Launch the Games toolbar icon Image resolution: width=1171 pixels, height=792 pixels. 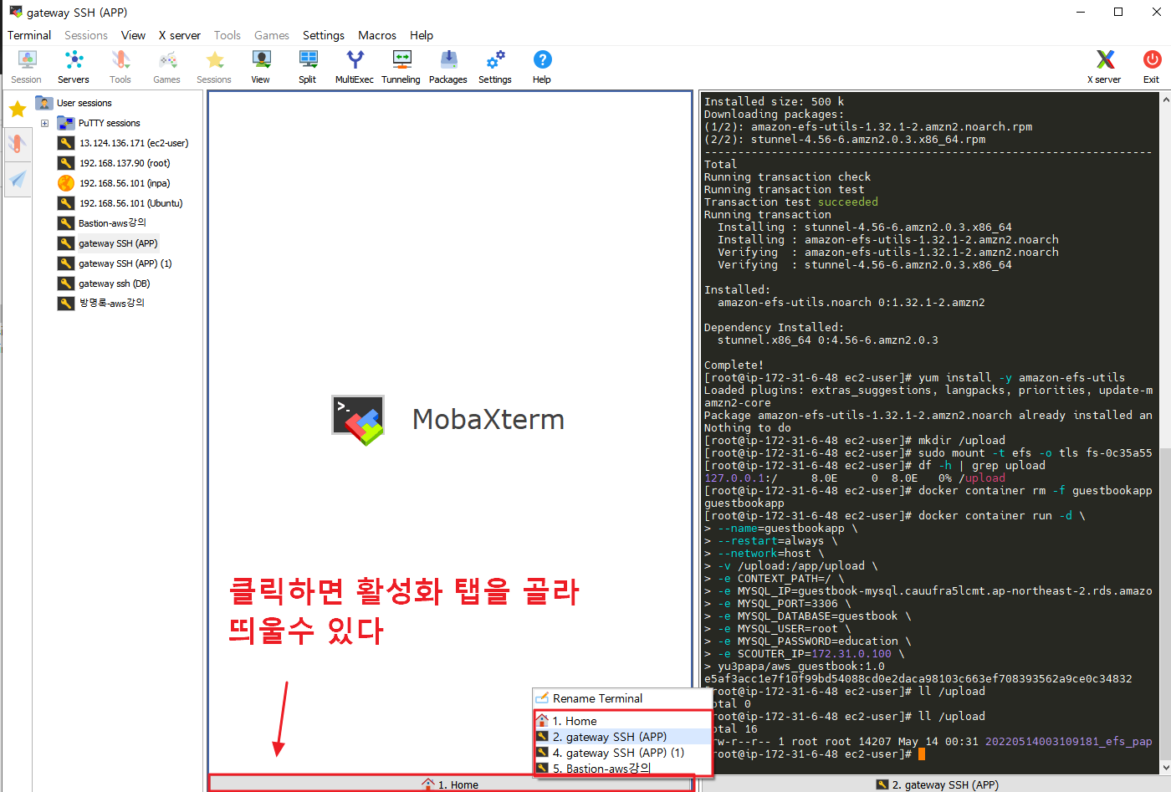tap(167, 67)
